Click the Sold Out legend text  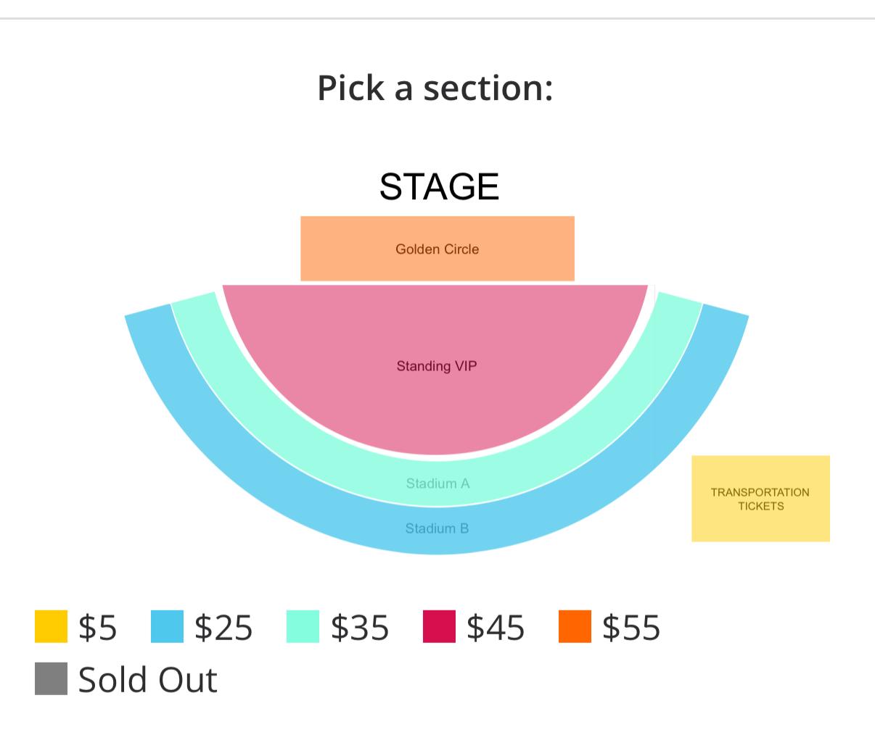(x=148, y=679)
